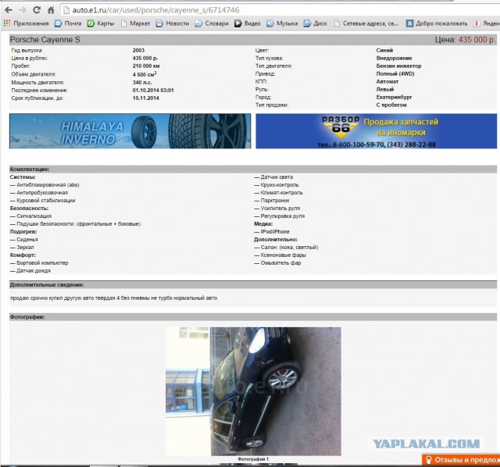
Task: Click the Комплектация section header
Action: 253,169
